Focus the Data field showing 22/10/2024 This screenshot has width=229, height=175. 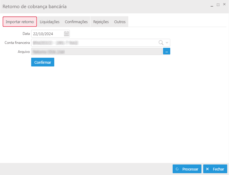point(47,34)
